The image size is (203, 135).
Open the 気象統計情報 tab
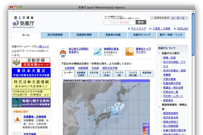(84, 35)
